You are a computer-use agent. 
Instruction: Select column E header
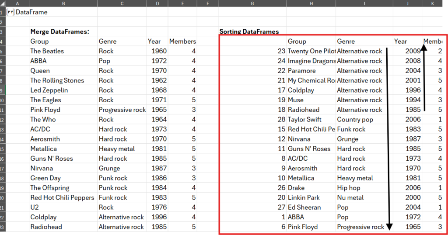click(x=182, y=3)
